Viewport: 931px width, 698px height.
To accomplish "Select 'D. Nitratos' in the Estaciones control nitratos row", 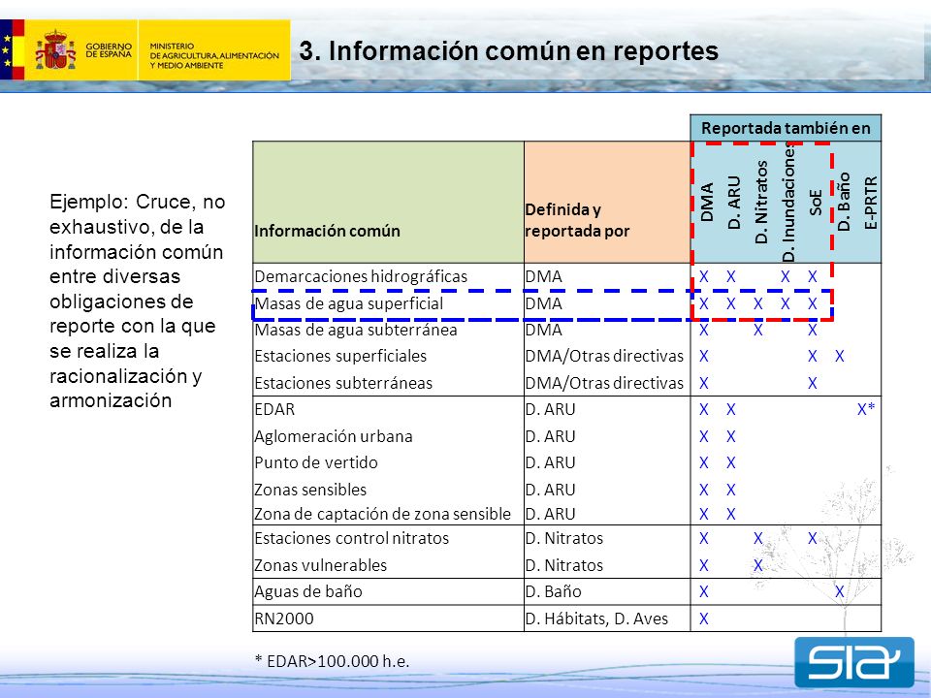I will point(564,538).
